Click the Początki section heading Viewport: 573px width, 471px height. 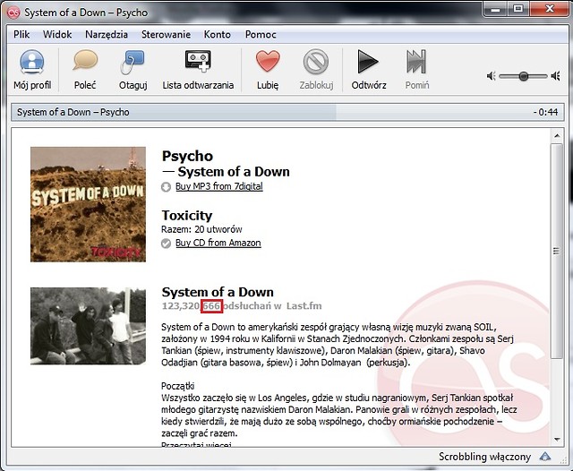pos(178,386)
